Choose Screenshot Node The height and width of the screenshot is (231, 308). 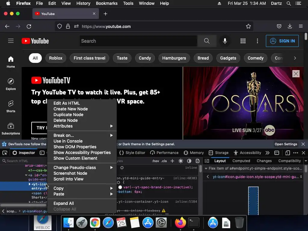tap(82, 173)
